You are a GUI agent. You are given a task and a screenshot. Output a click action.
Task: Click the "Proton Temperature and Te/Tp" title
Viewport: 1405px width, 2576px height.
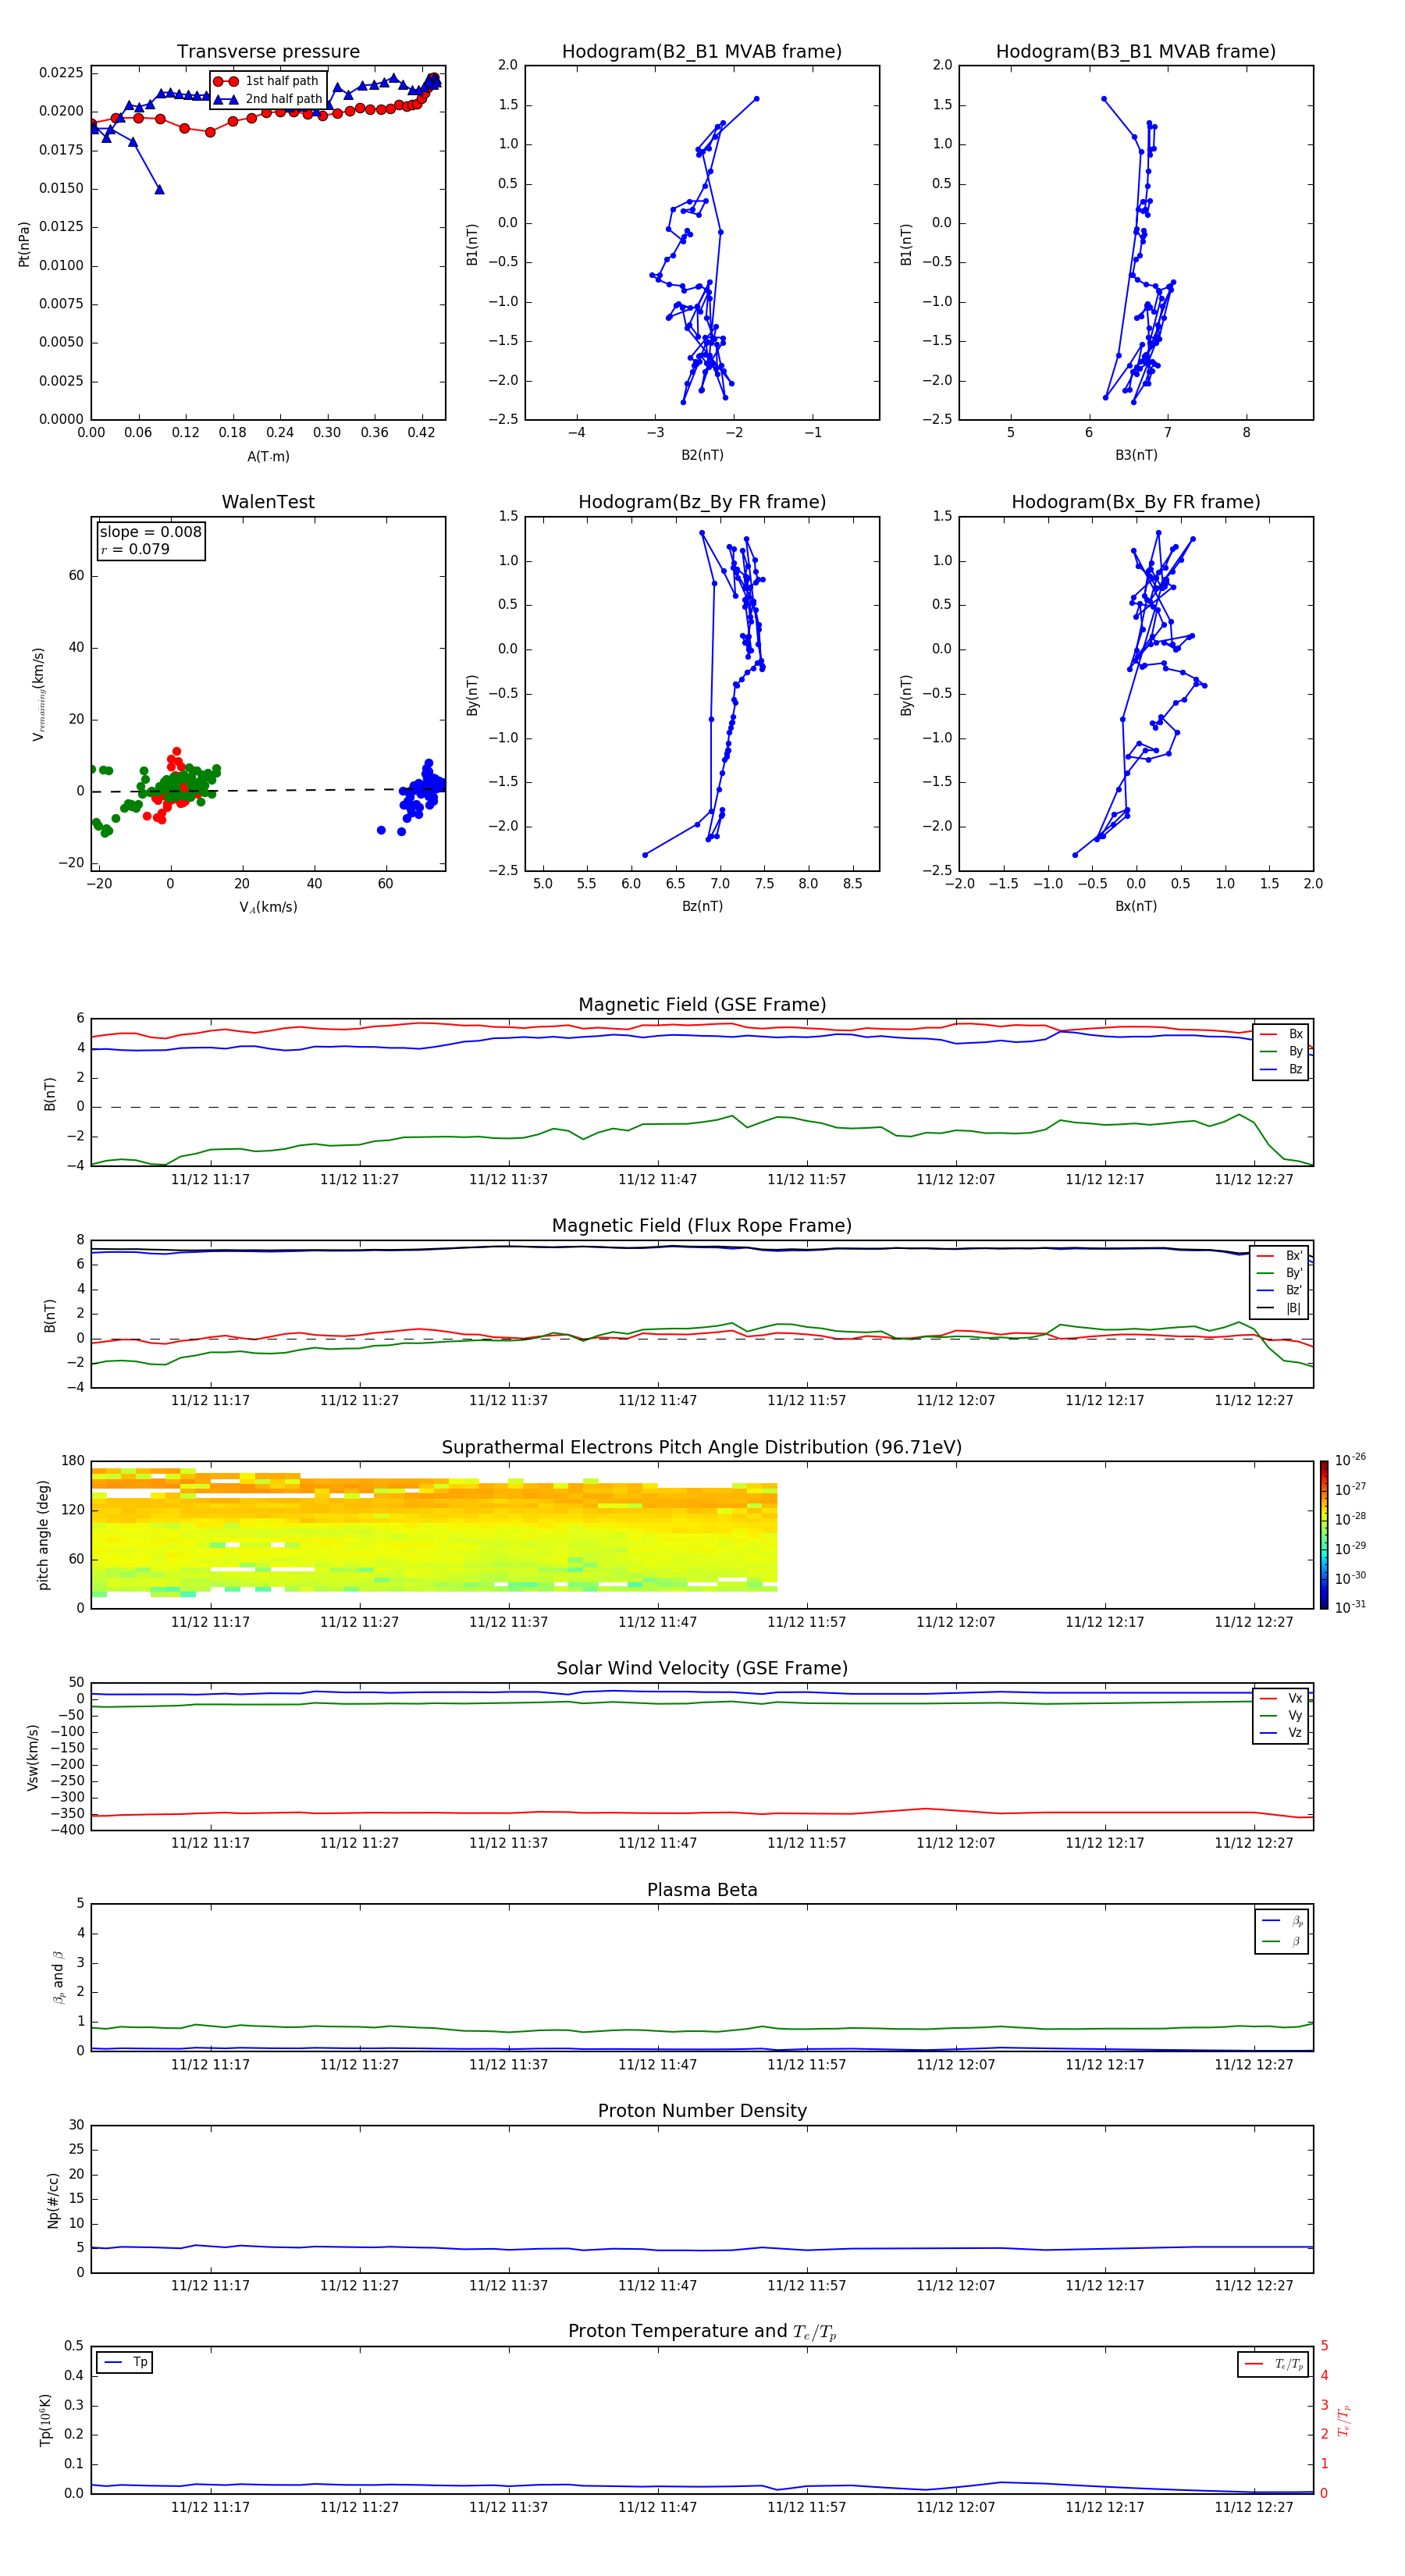pyautogui.click(x=702, y=2331)
